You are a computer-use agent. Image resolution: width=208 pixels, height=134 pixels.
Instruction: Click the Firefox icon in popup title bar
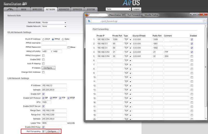[x=87, y=15]
